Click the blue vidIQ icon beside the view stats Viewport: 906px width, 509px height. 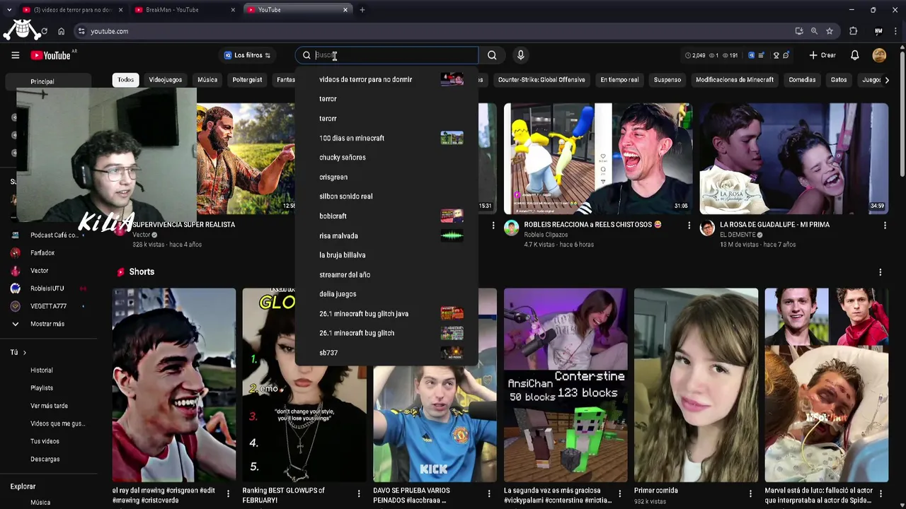752,55
